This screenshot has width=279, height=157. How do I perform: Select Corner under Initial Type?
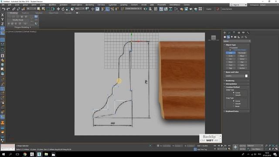(x=234, y=93)
